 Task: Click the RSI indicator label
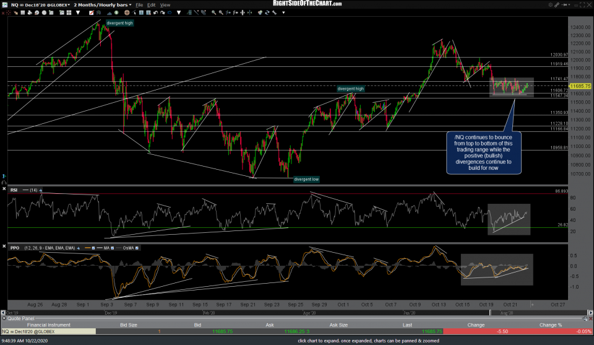pos(14,190)
